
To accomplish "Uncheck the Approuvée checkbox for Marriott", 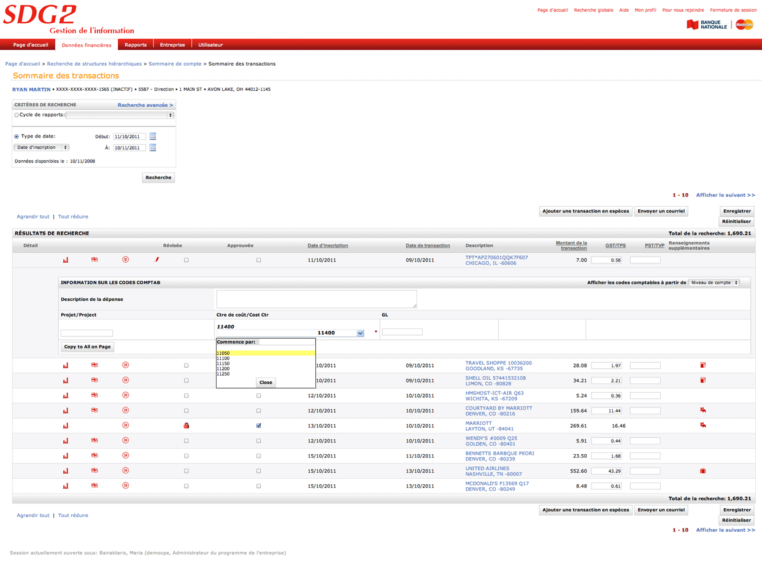I will 258,425.
